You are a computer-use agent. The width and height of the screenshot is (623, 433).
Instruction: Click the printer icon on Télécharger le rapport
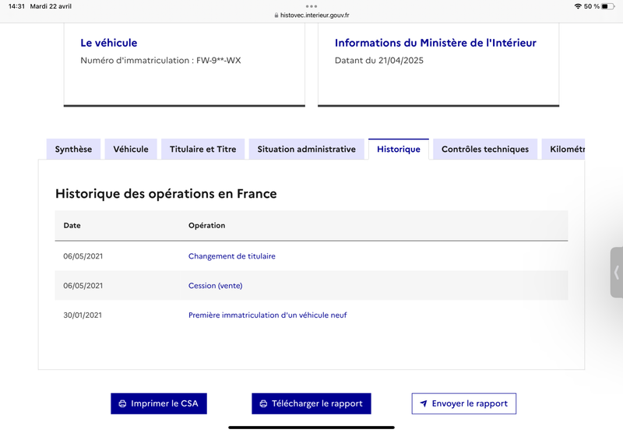click(263, 403)
